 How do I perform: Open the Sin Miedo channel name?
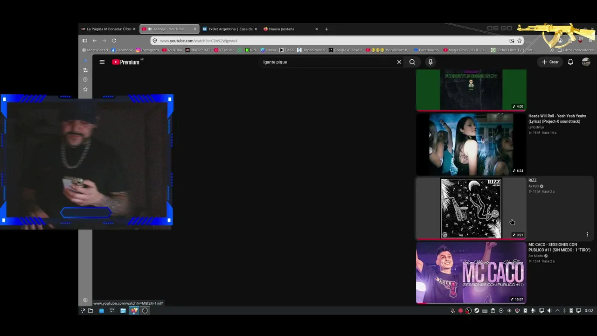tap(536, 256)
